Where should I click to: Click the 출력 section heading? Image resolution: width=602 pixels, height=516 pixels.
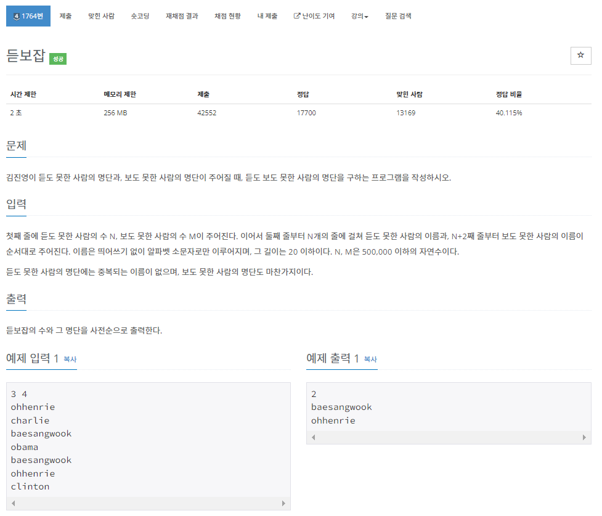coord(16,299)
